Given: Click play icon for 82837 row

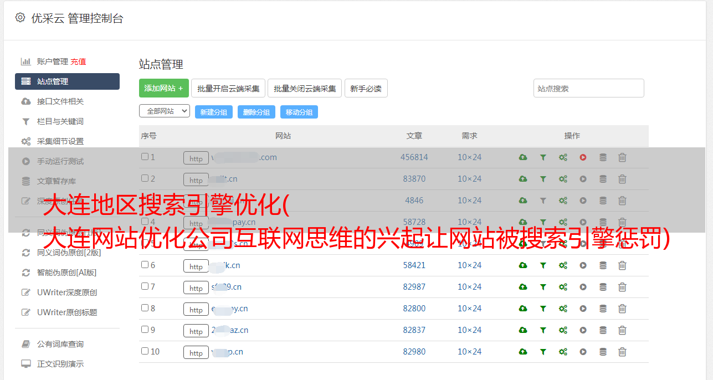Looking at the screenshot, I should pyautogui.click(x=583, y=330).
